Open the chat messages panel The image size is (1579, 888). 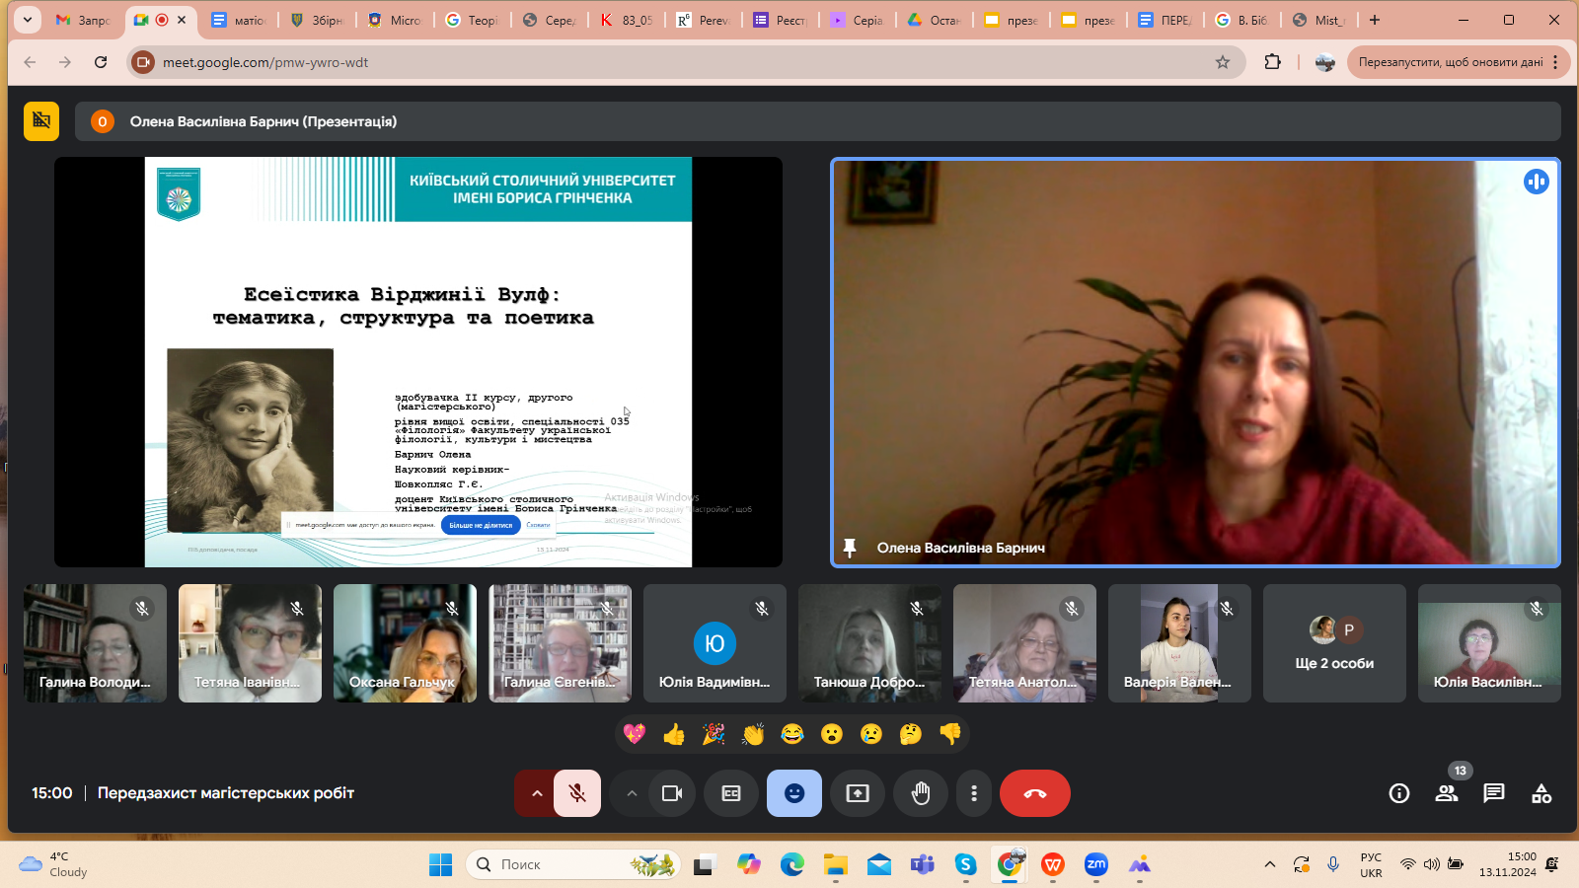click(1493, 793)
